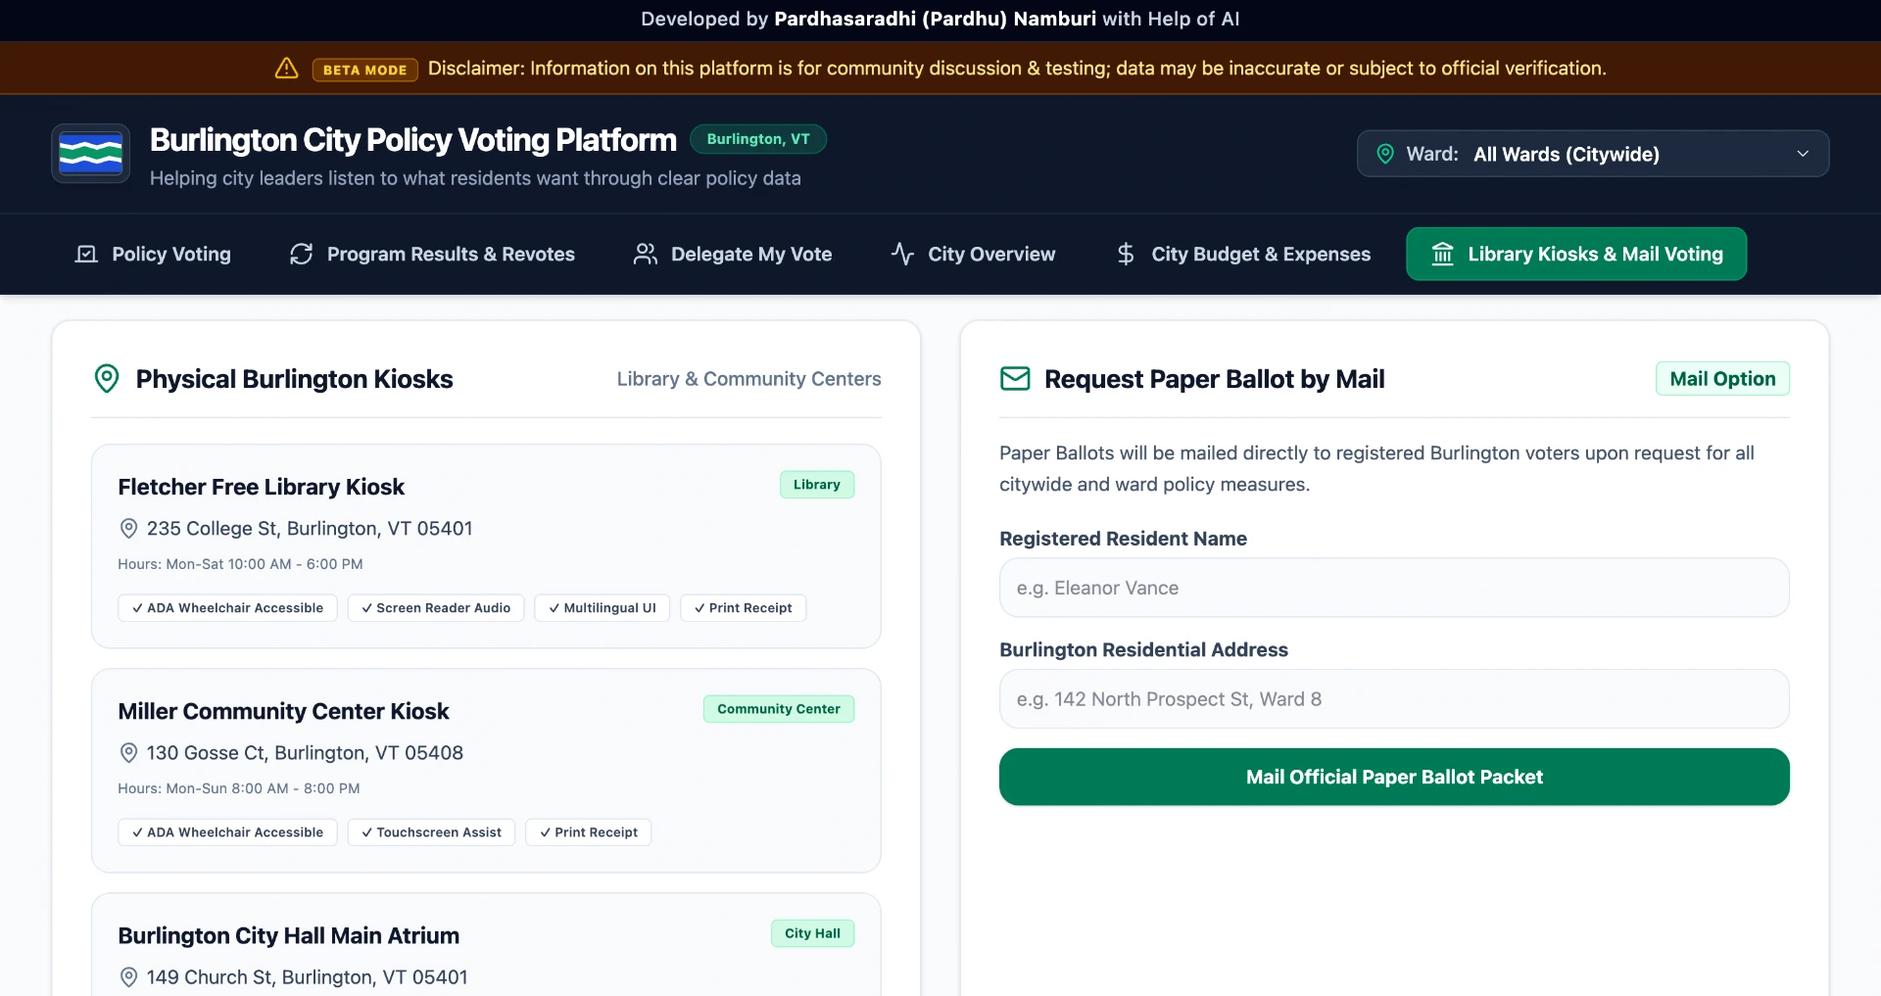The width and height of the screenshot is (1881, 996).
Task: Focus the Burlington Residential Address field
Action: click(1394, 699)
